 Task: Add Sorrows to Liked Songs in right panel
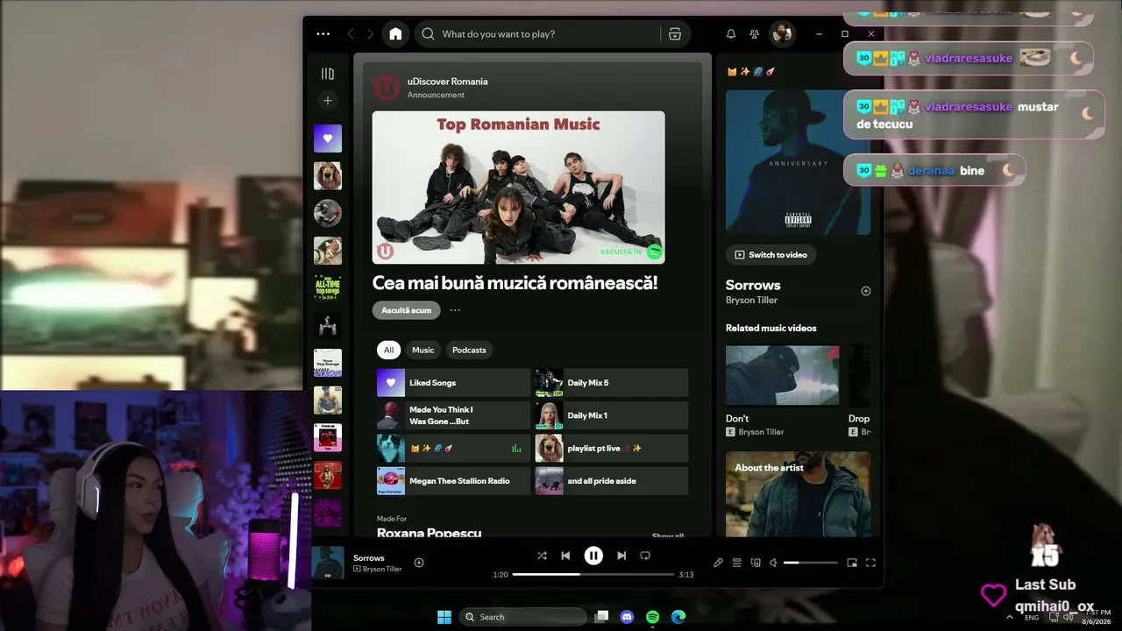tap(866, 291)
